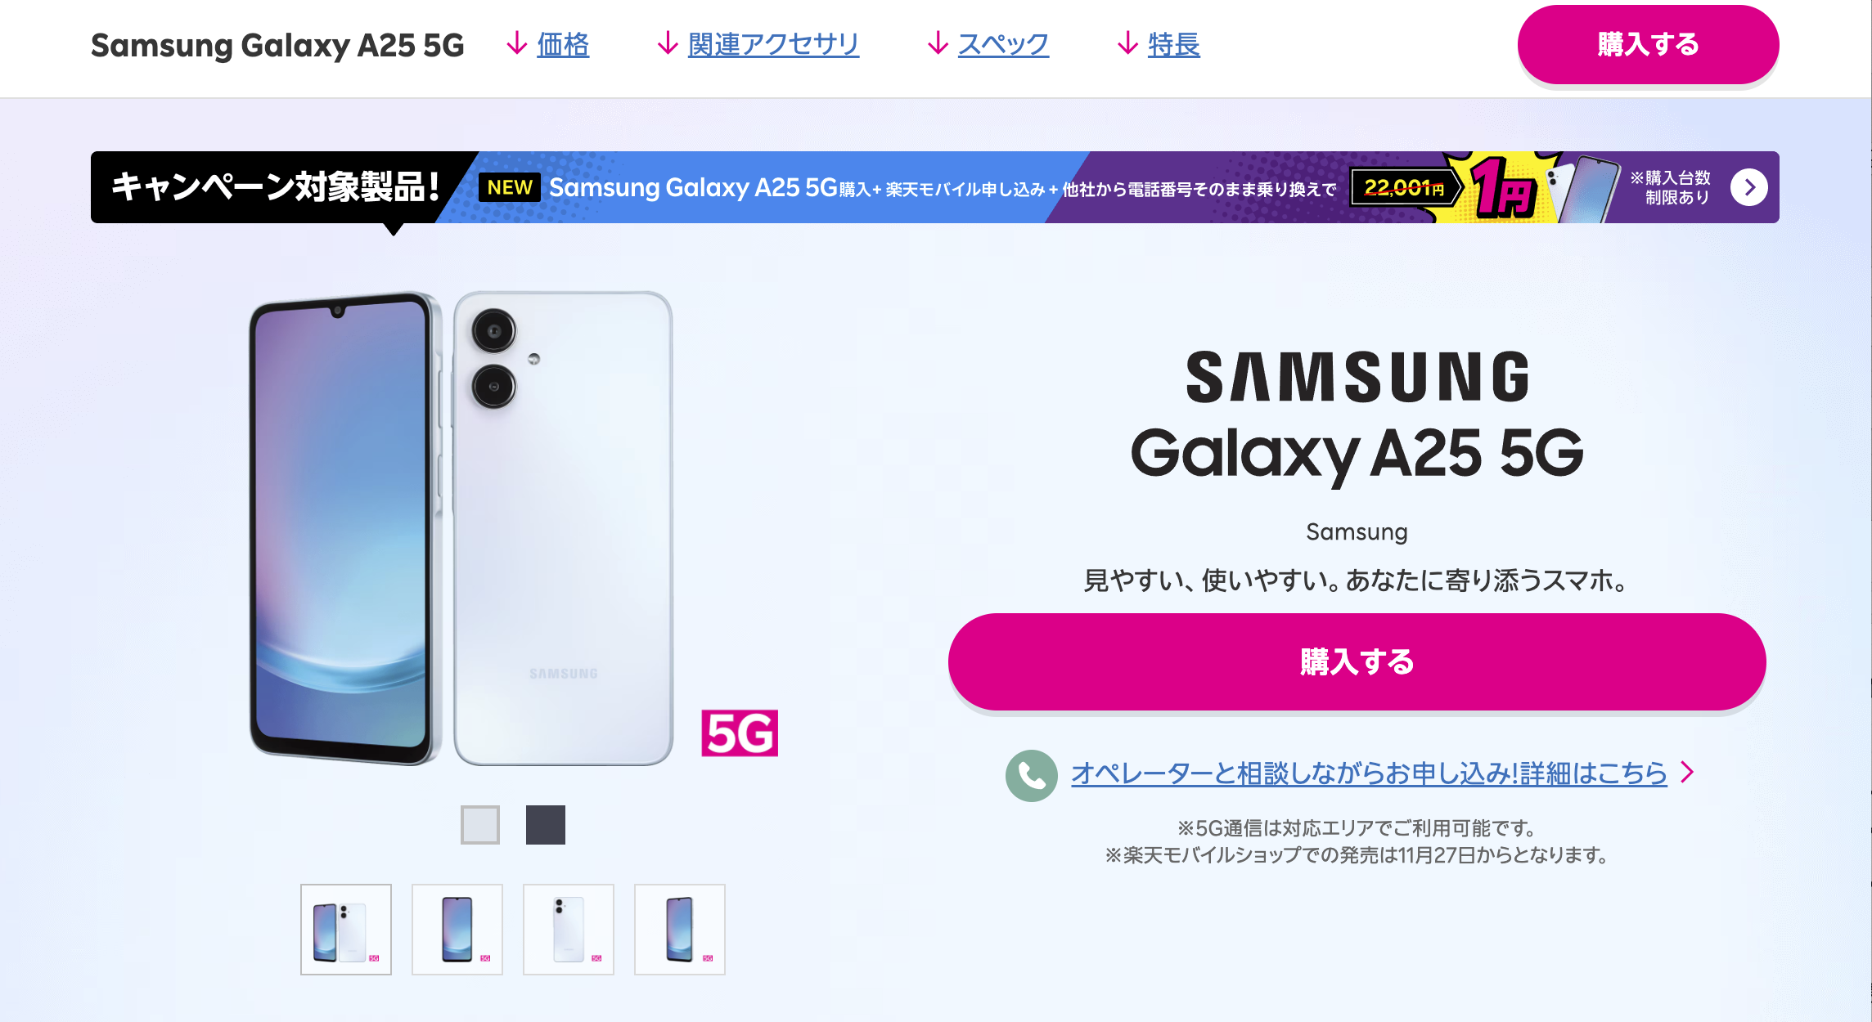This screenshot has width=1872, height=1022.
Task: Click the down arrow beside スペック
Action: (938, 44)
